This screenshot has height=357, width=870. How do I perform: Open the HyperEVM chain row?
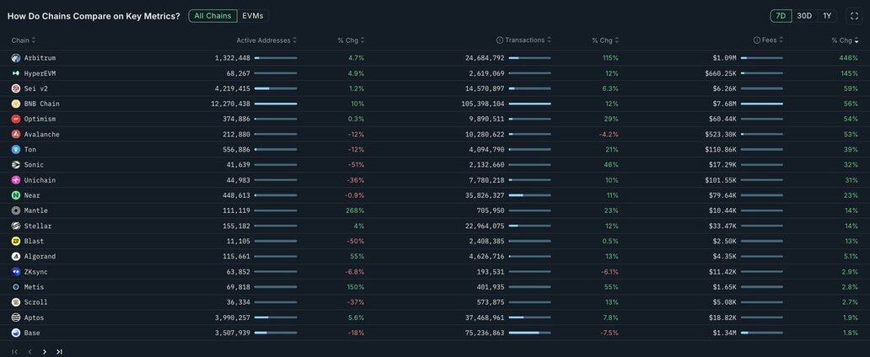pos(40,73)
